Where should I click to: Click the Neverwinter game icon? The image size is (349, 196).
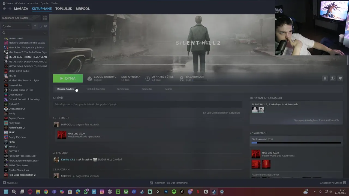[x=6, y=85]
